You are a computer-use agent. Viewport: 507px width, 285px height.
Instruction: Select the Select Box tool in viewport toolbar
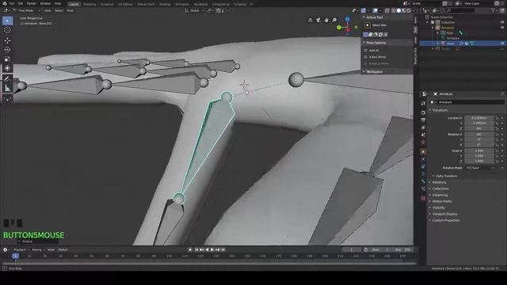coord(7,21)
